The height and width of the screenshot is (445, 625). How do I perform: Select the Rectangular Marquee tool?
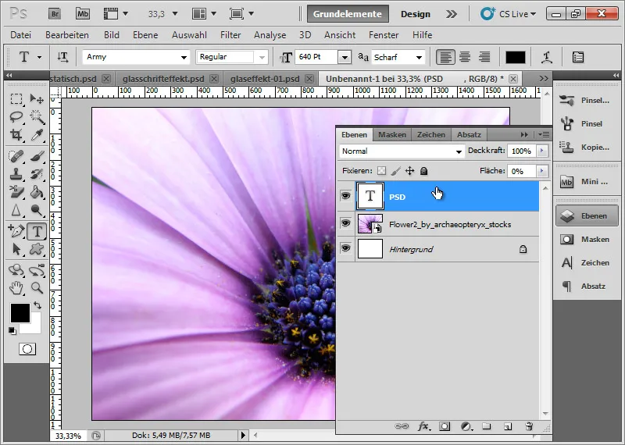[x=16, y=99]
